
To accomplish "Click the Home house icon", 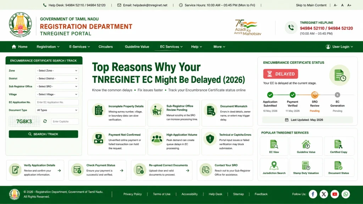I will coord(14,47).
